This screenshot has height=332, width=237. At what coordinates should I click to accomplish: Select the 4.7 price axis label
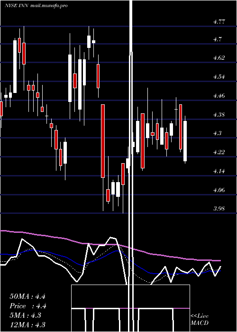tap(217, 39)
